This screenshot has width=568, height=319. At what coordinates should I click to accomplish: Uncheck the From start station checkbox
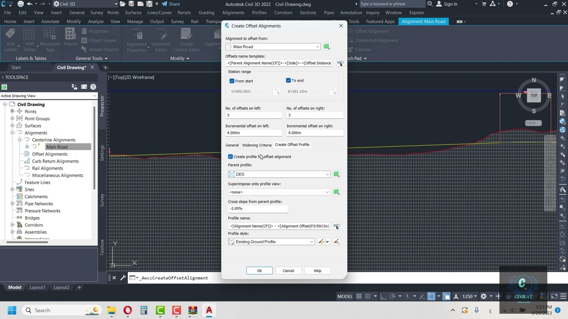pyautogui.click(x=232, y=81)
